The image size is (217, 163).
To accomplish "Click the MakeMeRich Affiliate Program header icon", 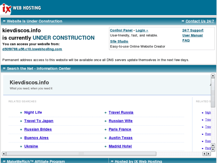I will coord(4,162).
